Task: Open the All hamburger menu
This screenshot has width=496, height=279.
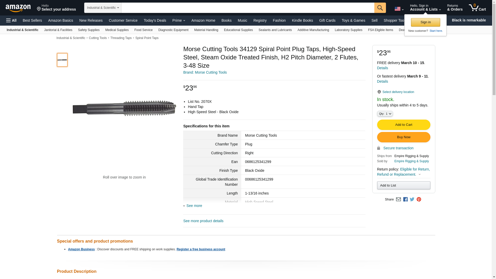Action: (11, 20)
